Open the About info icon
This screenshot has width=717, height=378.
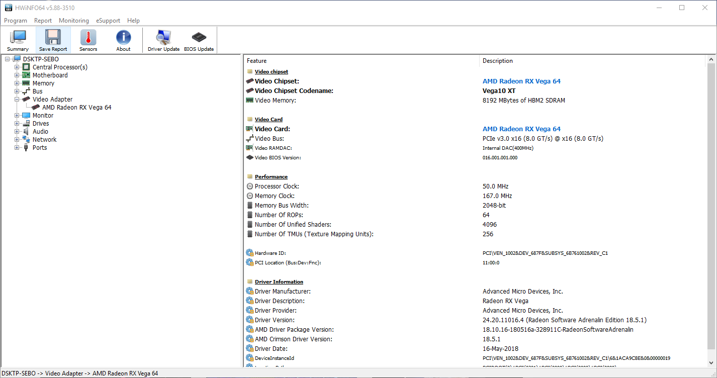pyautogui.click(x=123, y=40)
